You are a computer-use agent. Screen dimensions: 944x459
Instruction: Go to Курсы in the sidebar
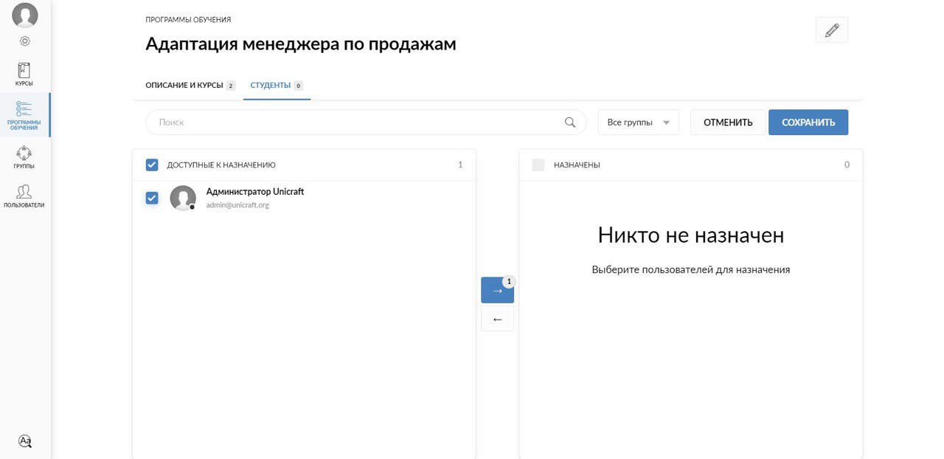point(24,75)
